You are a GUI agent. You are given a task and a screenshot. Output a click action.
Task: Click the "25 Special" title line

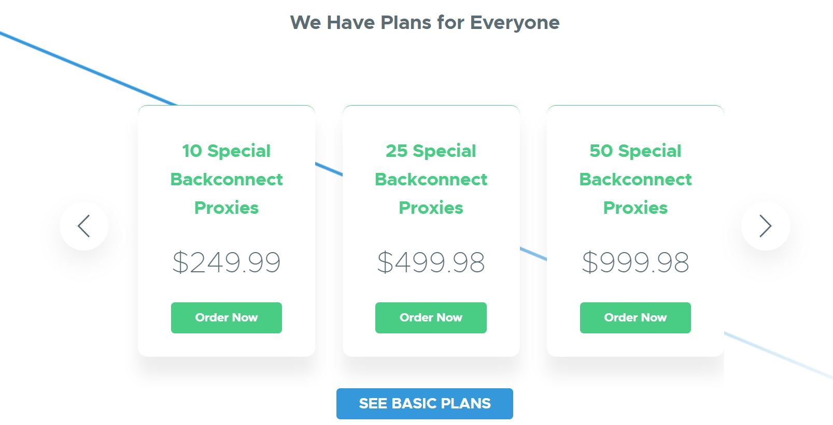click(431, 151)
